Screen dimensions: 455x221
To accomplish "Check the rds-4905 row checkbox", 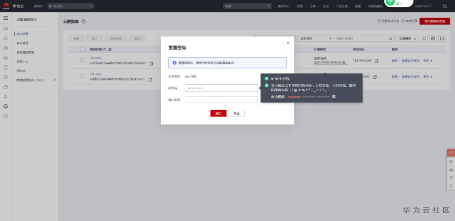I will pos(82,60).
